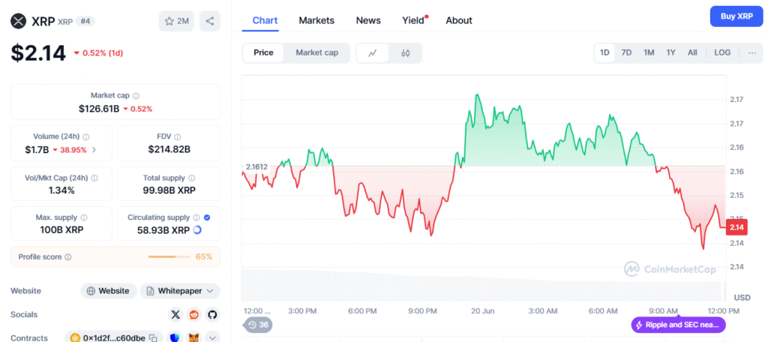Image resolution: width=768 pixels, height=342 pixels.
Task: Click the 36 history events badge
Action: click(x=258, y=325)
